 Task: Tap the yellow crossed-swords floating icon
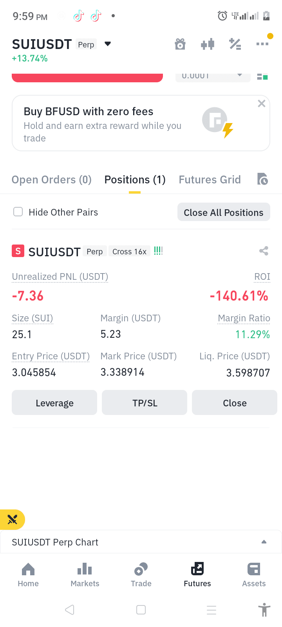click(x=13, y=520)
